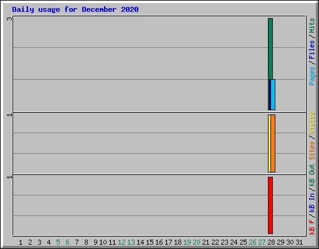Click the 'kB Out' legend label
This screenshot has width=319, height=249.
(312, 175)
